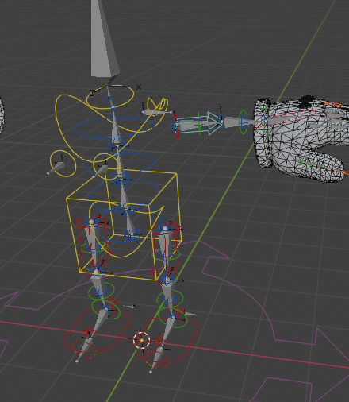Select the yellow cube torso control
This screenshot has height=402, width=349.
click(124, 224)
